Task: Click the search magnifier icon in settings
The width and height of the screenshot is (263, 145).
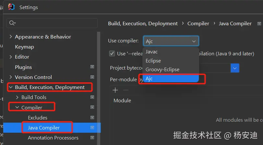Action: 12,23
